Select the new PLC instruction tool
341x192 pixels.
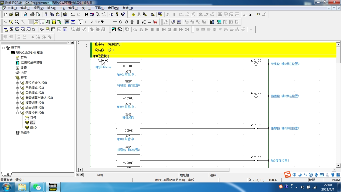pos(132,22)
